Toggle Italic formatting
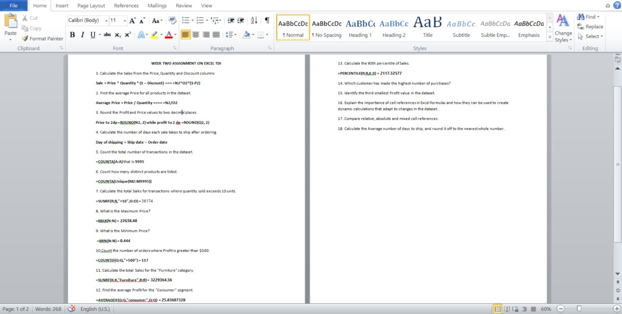This screenshot has height=314, width=622. click(82, 35)
